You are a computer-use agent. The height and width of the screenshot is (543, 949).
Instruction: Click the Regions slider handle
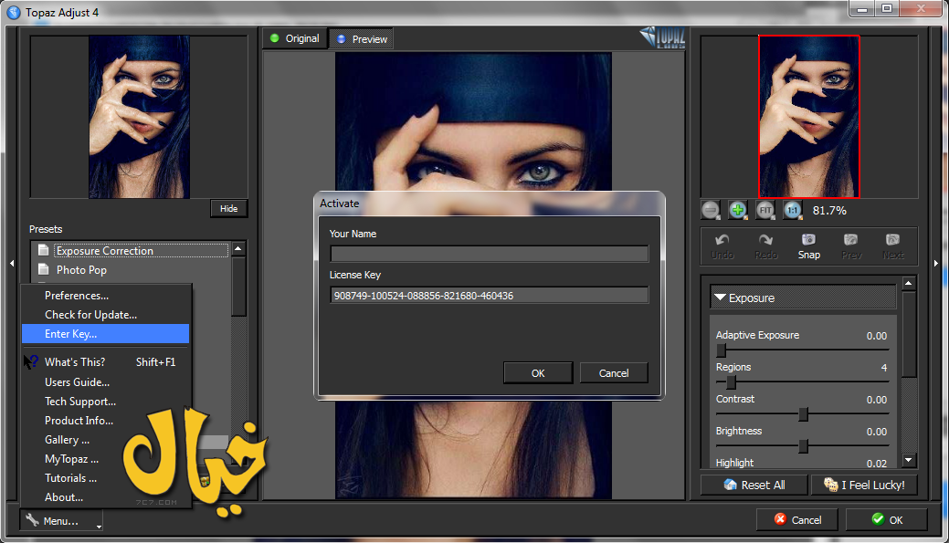(x=731, y=382)
